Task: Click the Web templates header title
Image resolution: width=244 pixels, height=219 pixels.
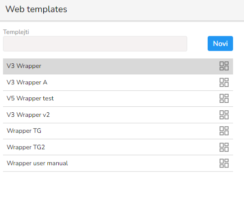Action: click(36, 9)
